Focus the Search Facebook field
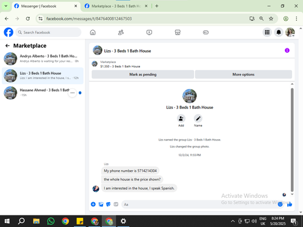303x227 pixels. (x=48, y=32)
